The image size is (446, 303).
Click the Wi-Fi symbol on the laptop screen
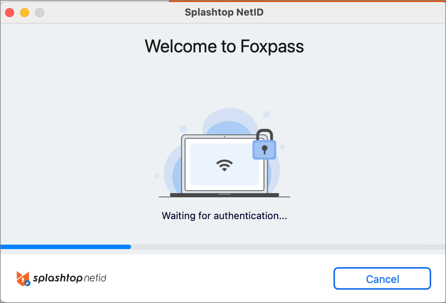(x=224, y=165)
